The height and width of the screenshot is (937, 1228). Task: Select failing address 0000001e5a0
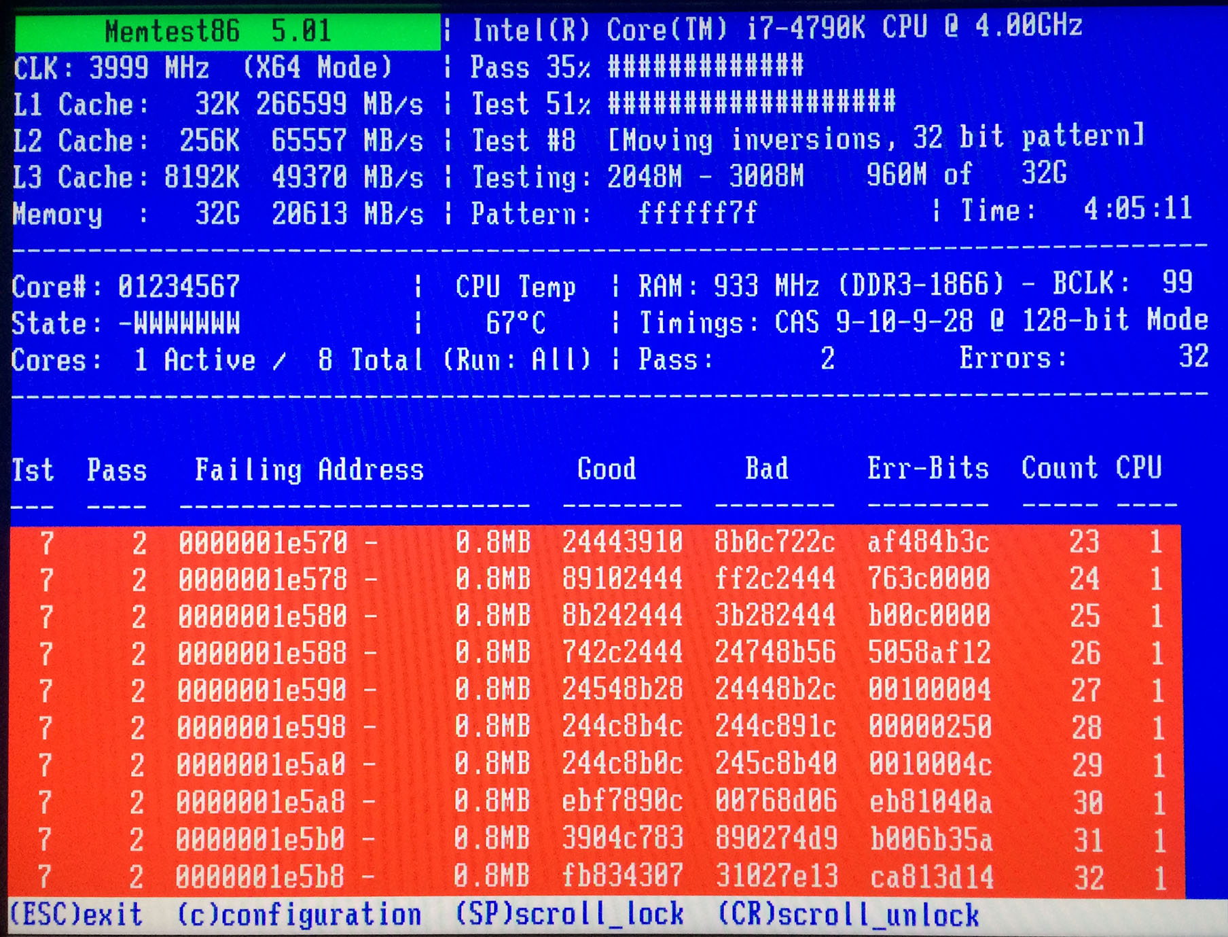[x=261, y=765]
